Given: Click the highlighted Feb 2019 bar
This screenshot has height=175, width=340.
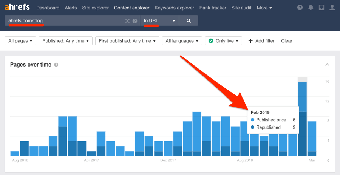Looking at the screenshot, I should click(302, 119).
